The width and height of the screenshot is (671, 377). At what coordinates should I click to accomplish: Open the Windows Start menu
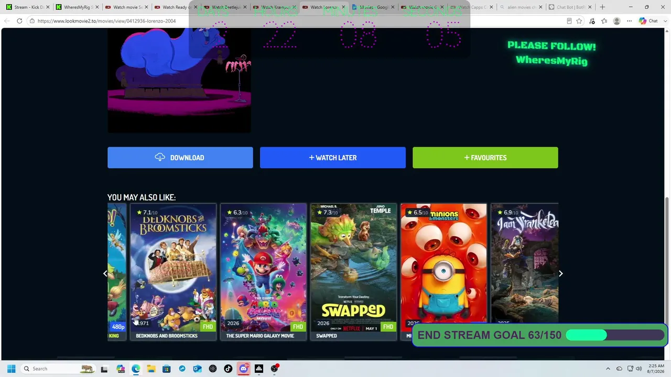(x=11, y=369)
